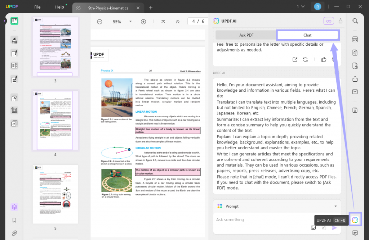Click the Help menu button

60,7
